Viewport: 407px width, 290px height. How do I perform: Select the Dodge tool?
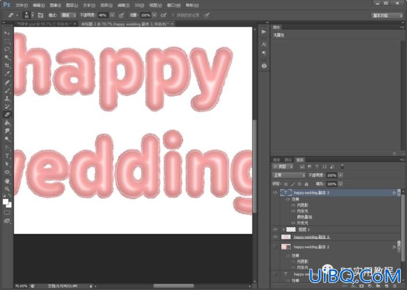[x=7, y=139]
